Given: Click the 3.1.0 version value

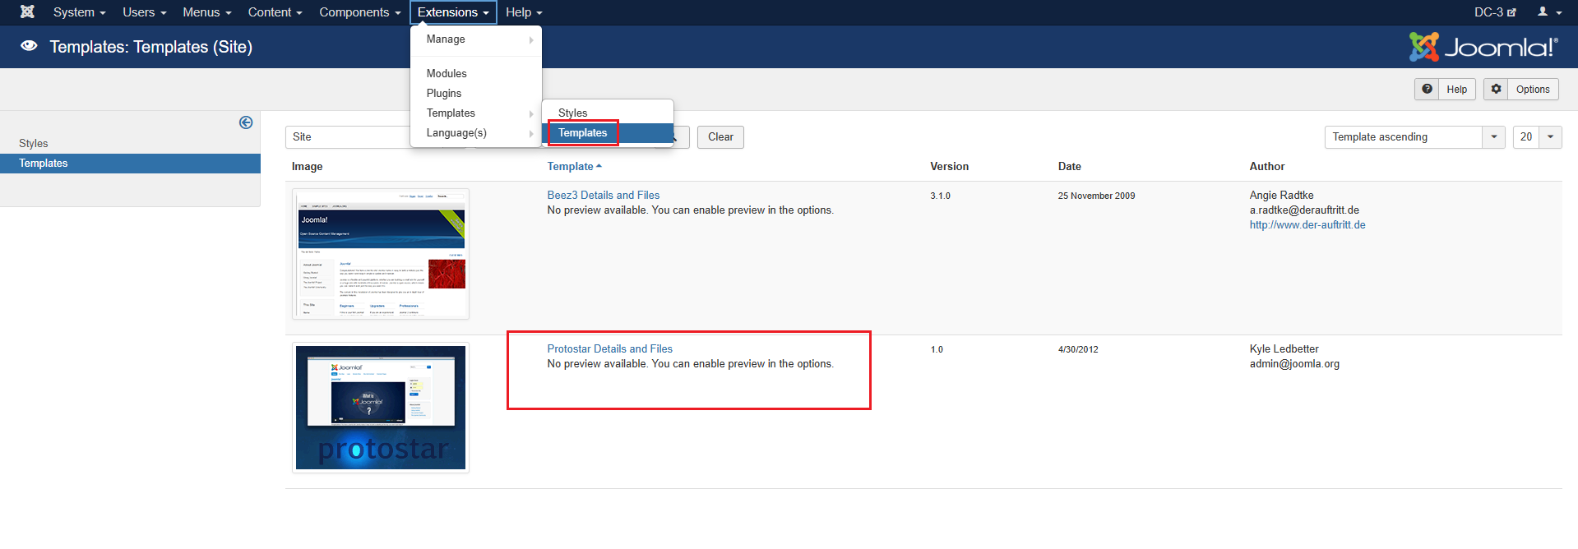Looking at the screenshot, I should [x=940, y=196].
